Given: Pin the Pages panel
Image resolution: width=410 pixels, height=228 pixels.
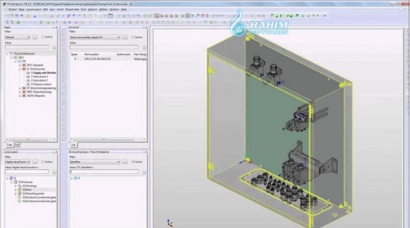Looking at the screenshot, I should point(54,28).
